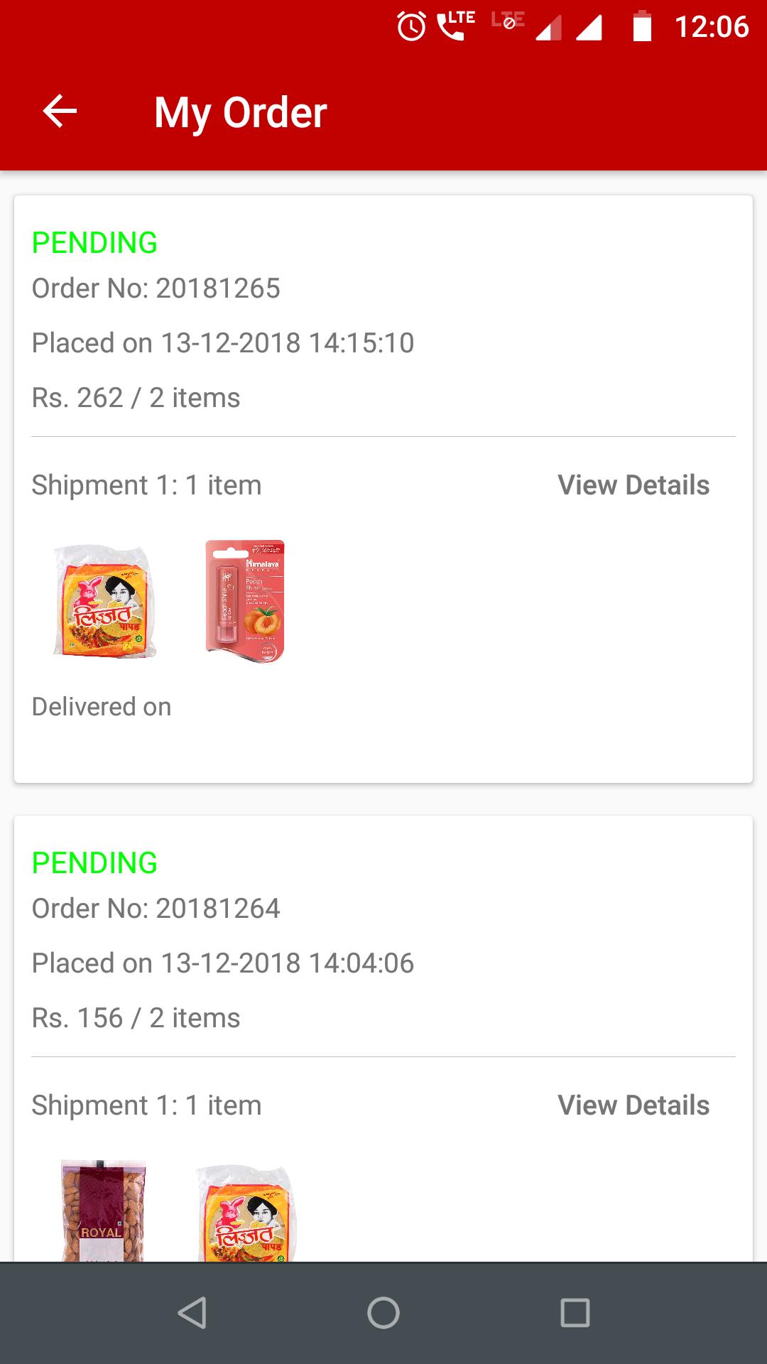Open the Lijjat papad thumbnail in first order
Screen dimensions: 767x1364
tap(104, 601)
